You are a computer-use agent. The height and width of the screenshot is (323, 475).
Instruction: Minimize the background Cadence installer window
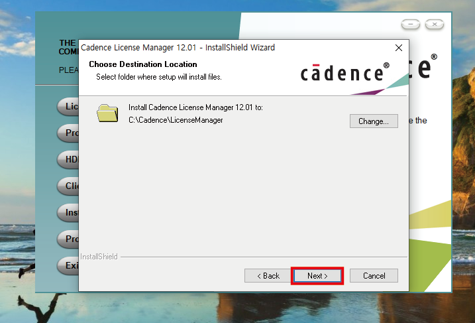click(411, 25)
